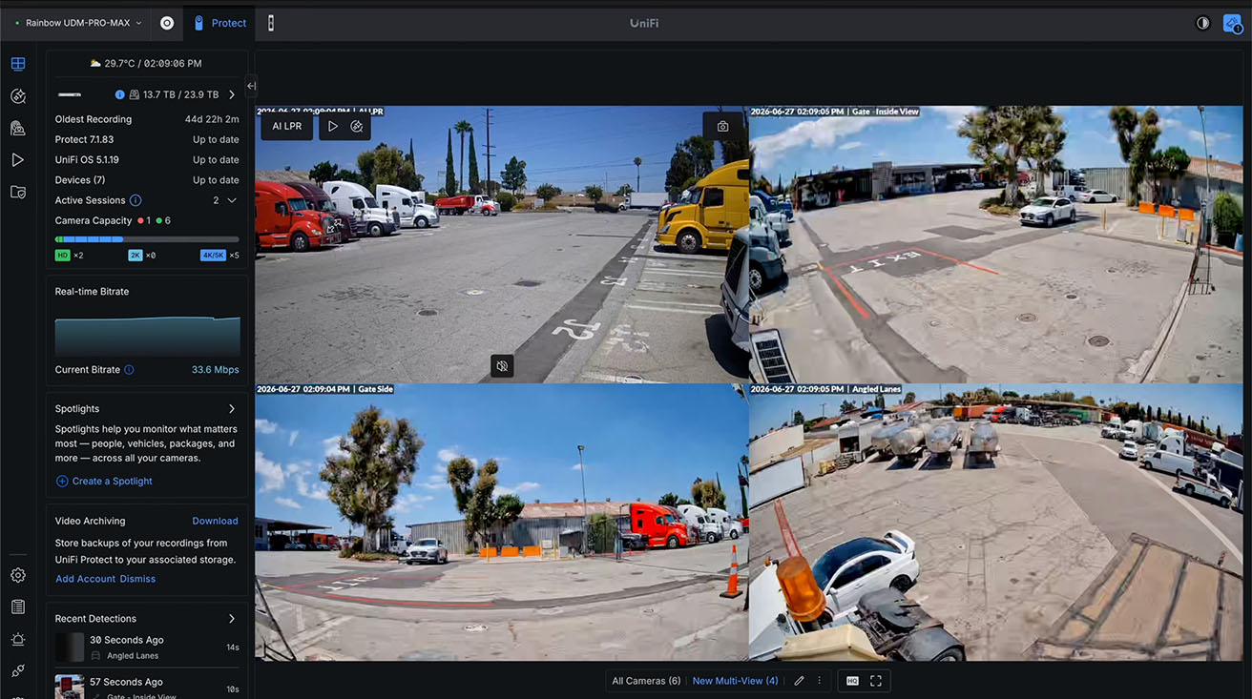Enter fullscreen live view
Screen dimensions: 1252x699
(x=876, y=681)
